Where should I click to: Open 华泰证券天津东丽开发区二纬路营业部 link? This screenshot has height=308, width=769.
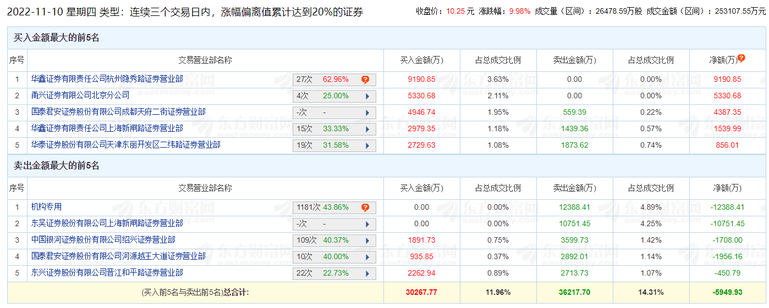tap(125, 145)
